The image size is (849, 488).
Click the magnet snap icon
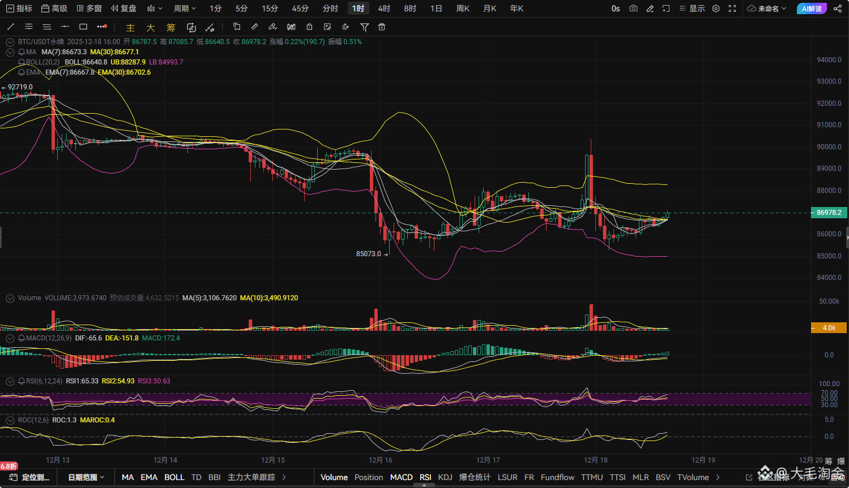click(345, 27)
